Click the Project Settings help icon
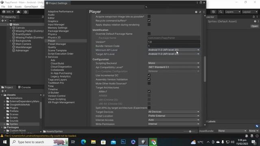This screenshot has width=260, height=146. click(196, 12)
